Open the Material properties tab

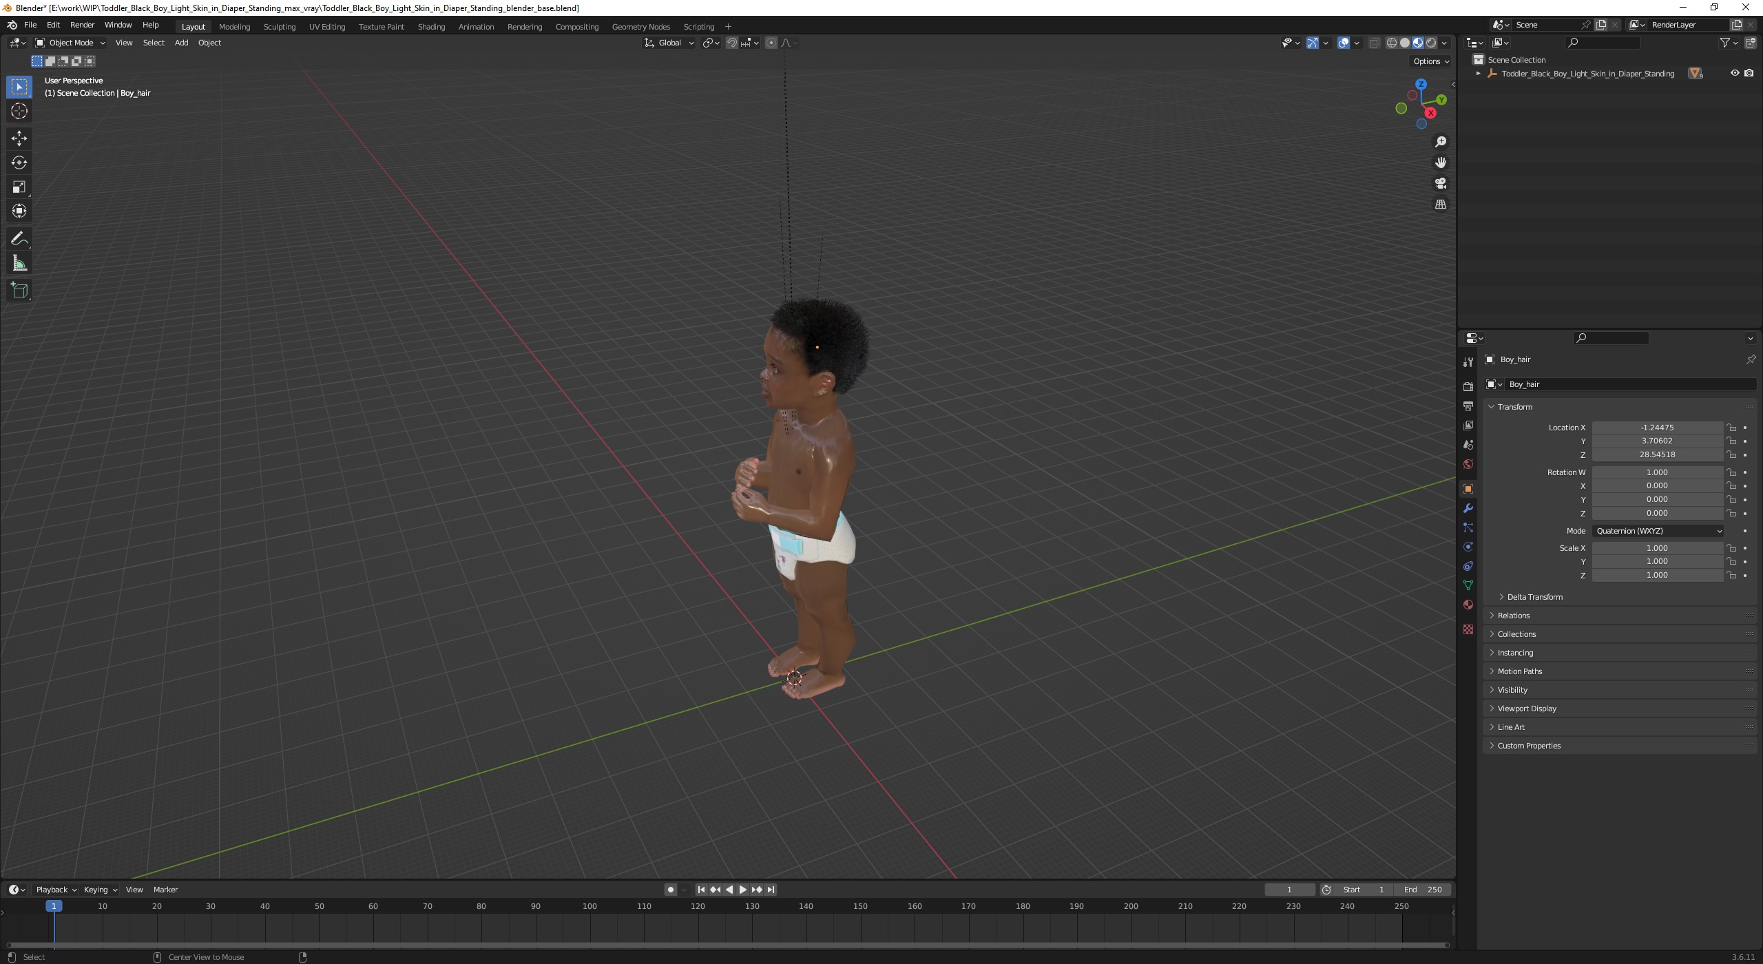click(1468, 605)
